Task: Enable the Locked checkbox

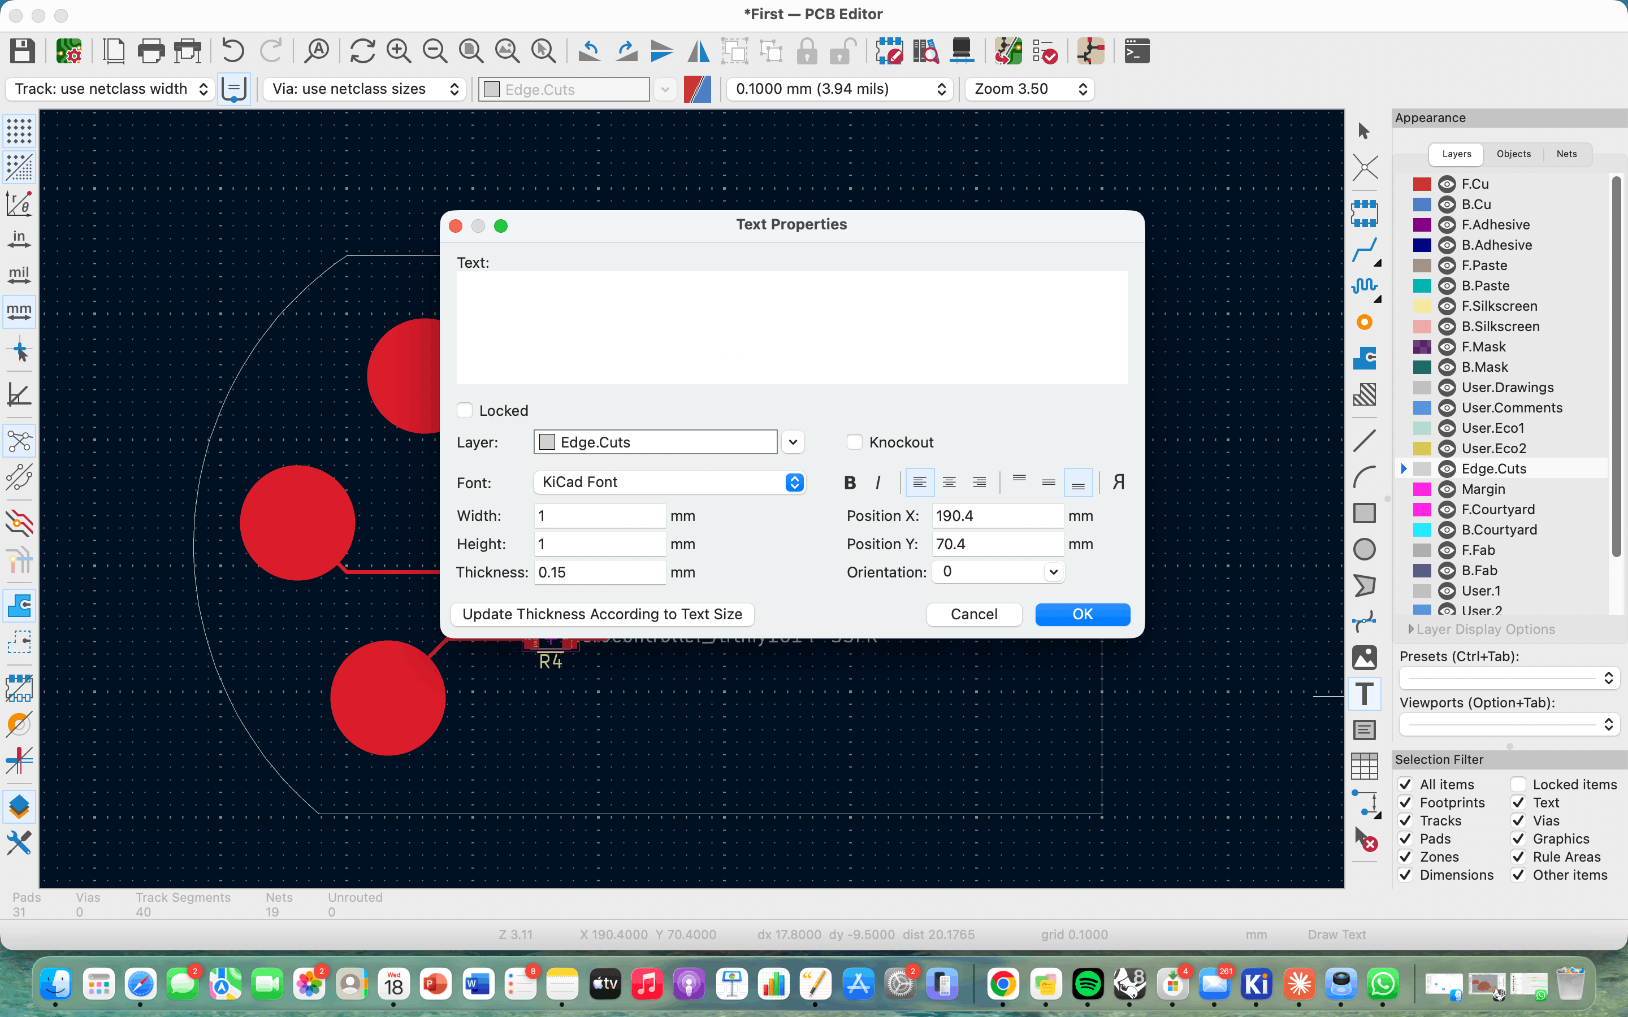Action: tap(465, 410)
